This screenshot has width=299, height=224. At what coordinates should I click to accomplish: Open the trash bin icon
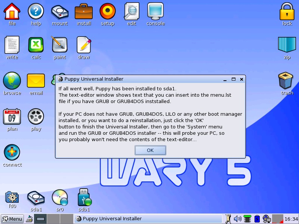(287, 81)
